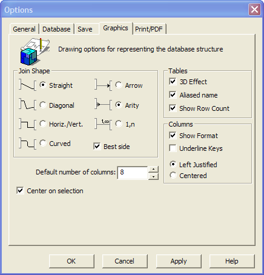The image size is (264, 275).
Task: Click the Arity join style icon
Action: pos(104,104)
